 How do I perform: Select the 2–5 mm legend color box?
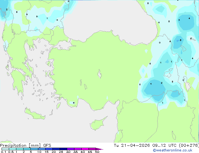point(27,149)
